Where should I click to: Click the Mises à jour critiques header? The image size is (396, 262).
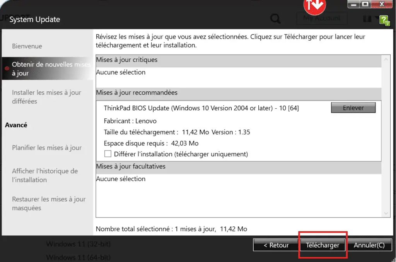click(238, 61)
